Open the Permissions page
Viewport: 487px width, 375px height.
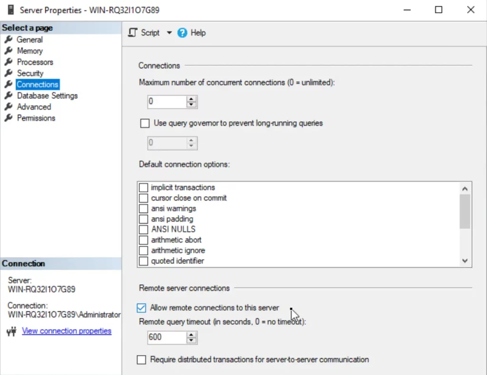[36, 118]
